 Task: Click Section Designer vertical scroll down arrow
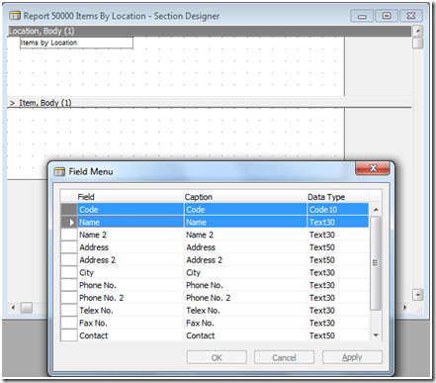click(418, 295)
